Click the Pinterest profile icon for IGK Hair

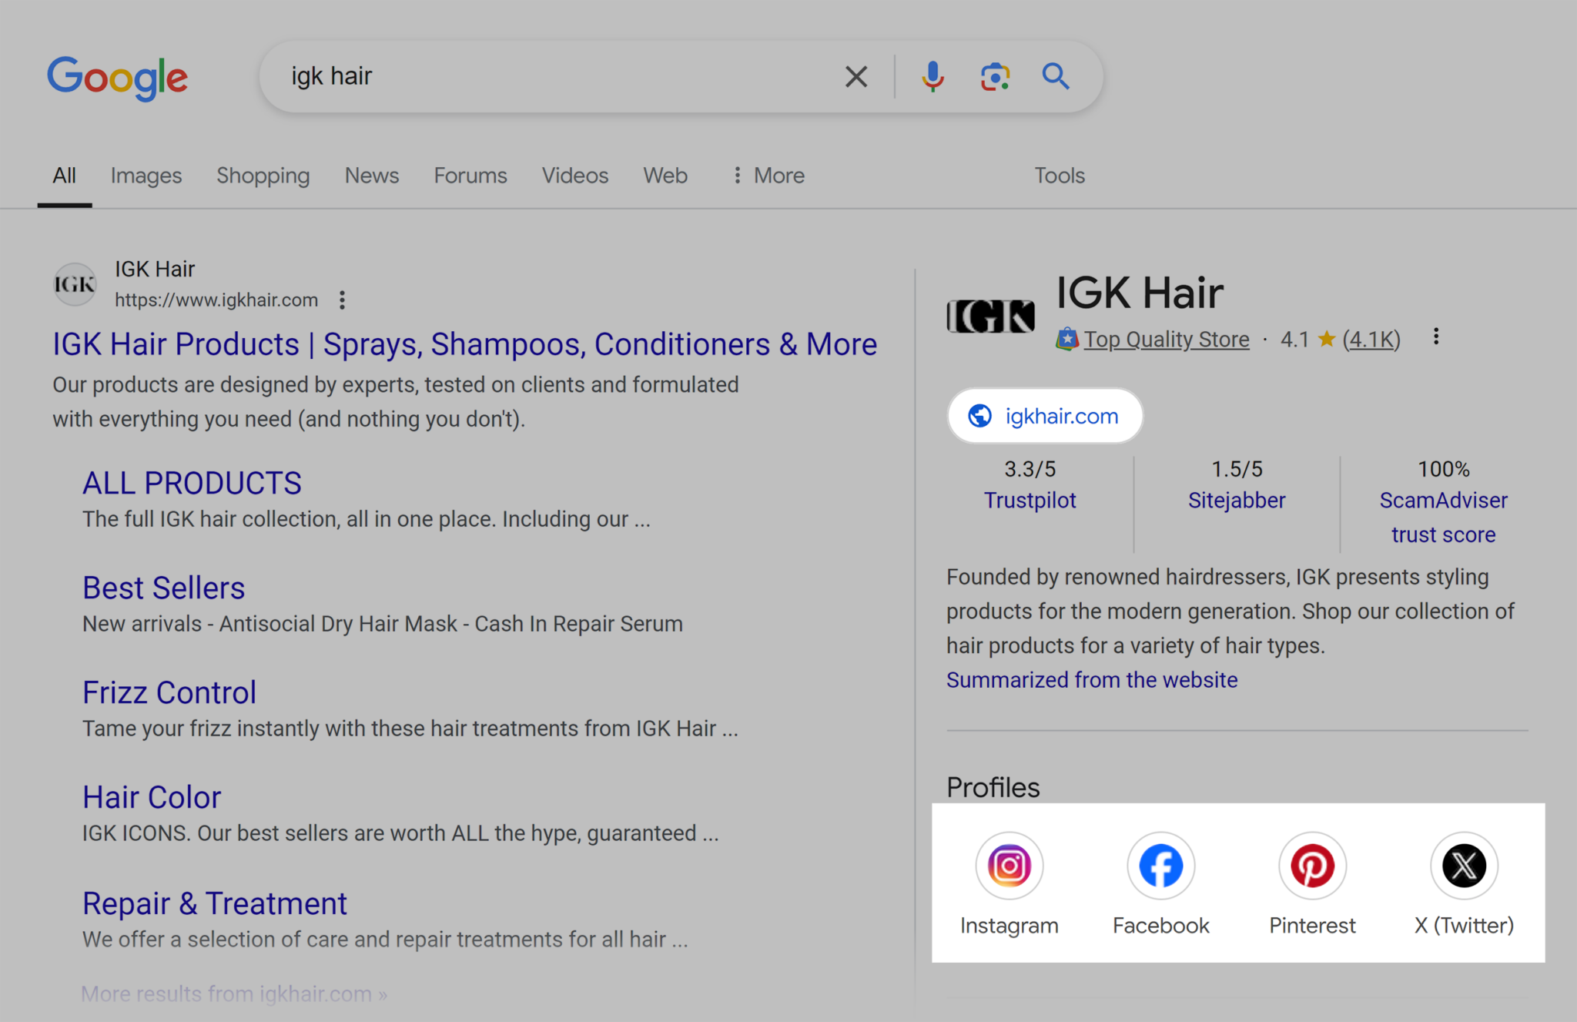[1311, 863]
